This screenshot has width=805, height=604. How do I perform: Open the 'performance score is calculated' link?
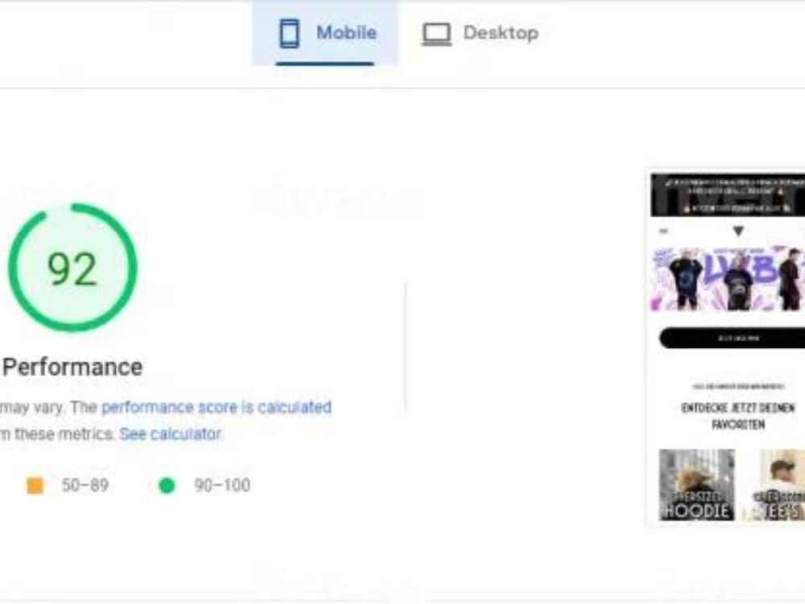point(216,407)
